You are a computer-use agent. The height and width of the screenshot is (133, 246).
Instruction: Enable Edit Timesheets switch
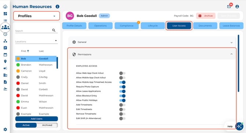122,109
